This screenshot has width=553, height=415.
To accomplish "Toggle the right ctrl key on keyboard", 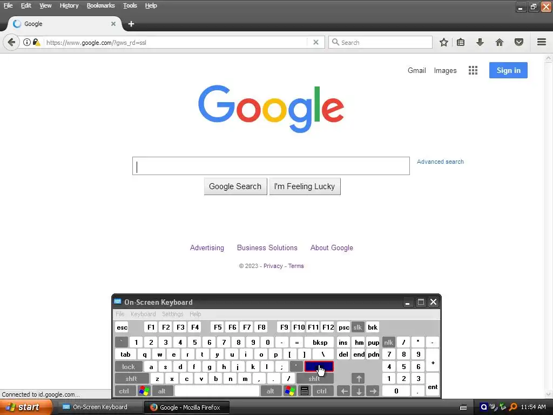I will pyautogui.click(x=322, y=391).
